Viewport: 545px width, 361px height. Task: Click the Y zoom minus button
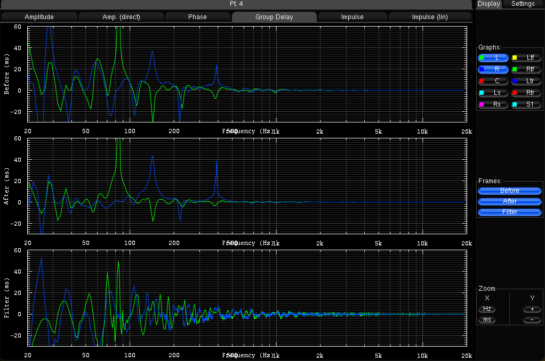(532, 320)
